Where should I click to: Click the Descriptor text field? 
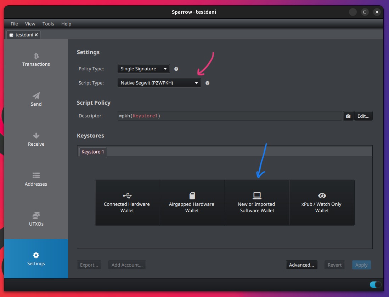coord(230,116)
